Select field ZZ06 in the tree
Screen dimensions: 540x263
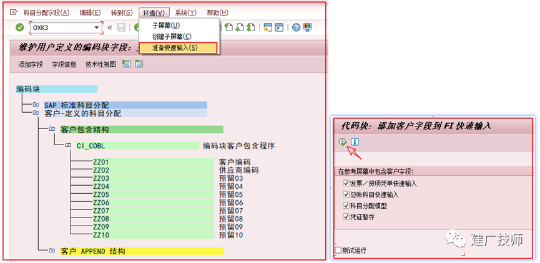click(x=153, y=203)
